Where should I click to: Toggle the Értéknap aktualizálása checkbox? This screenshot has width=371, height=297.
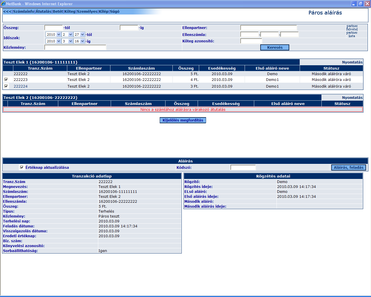(22, 167)
